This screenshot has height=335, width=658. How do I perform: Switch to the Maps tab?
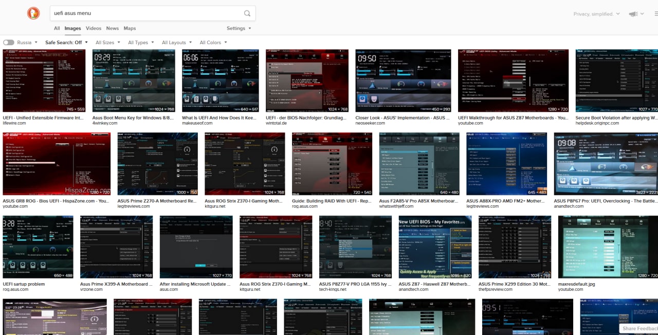pos(130,28)
